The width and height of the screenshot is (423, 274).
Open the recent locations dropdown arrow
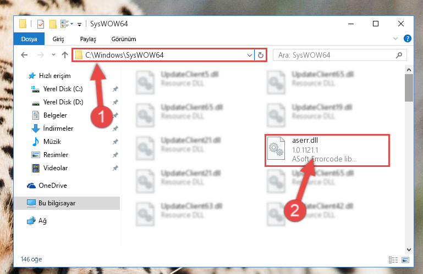(x=53, y=55)
